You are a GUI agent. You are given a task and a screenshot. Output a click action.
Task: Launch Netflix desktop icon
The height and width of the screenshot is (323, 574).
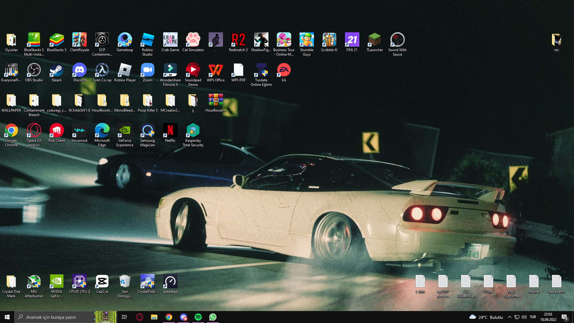(170, 132)
